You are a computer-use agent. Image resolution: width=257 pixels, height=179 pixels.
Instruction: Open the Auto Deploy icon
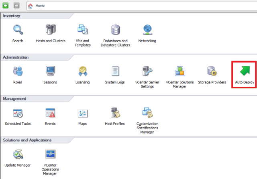point(245,71)
